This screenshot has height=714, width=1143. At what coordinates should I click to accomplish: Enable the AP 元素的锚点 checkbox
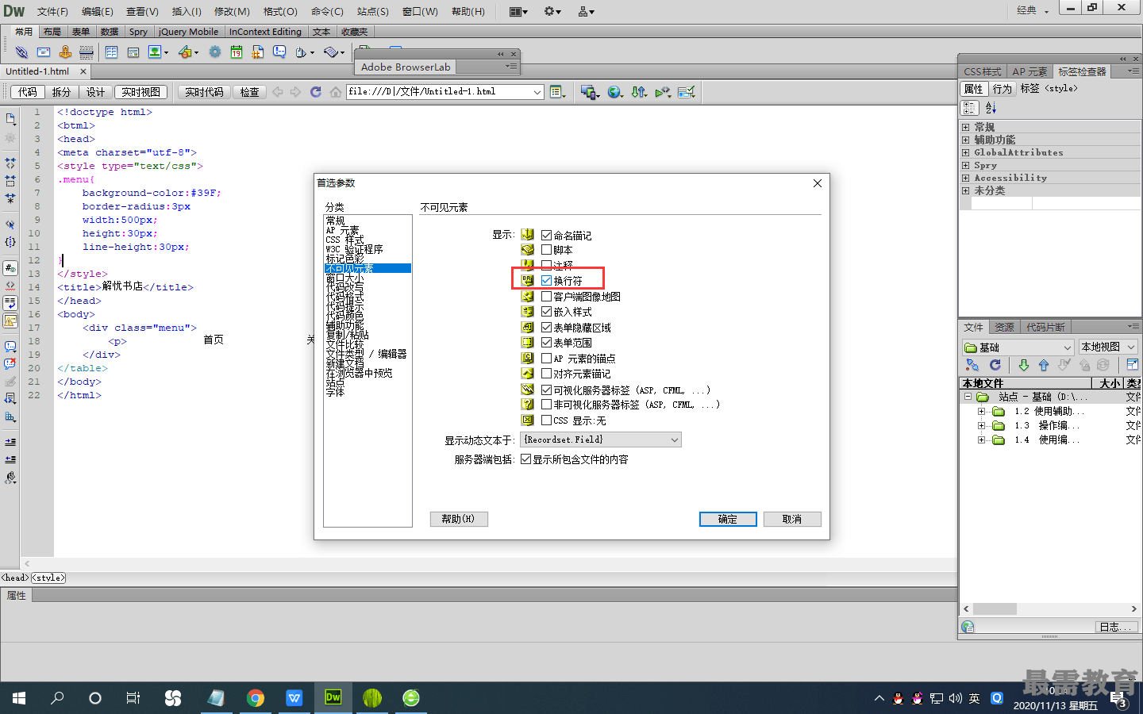[x=546, y=358]
